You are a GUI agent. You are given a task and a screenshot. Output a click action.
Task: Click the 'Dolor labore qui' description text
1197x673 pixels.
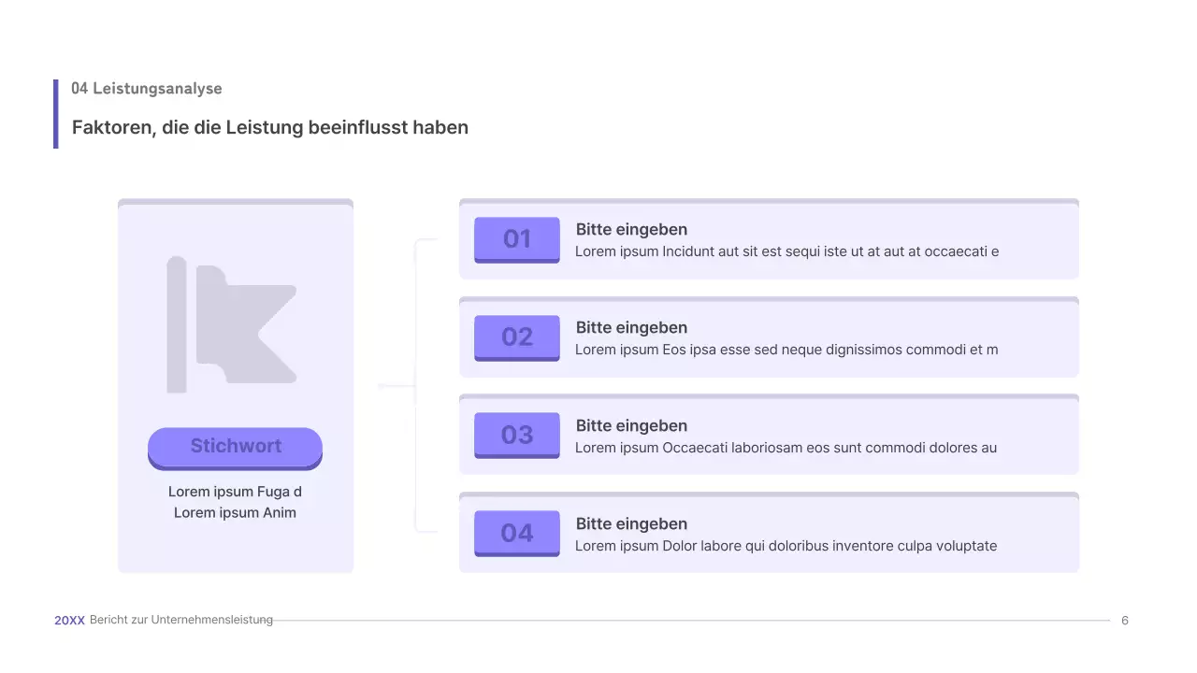(x=786, y=546)
